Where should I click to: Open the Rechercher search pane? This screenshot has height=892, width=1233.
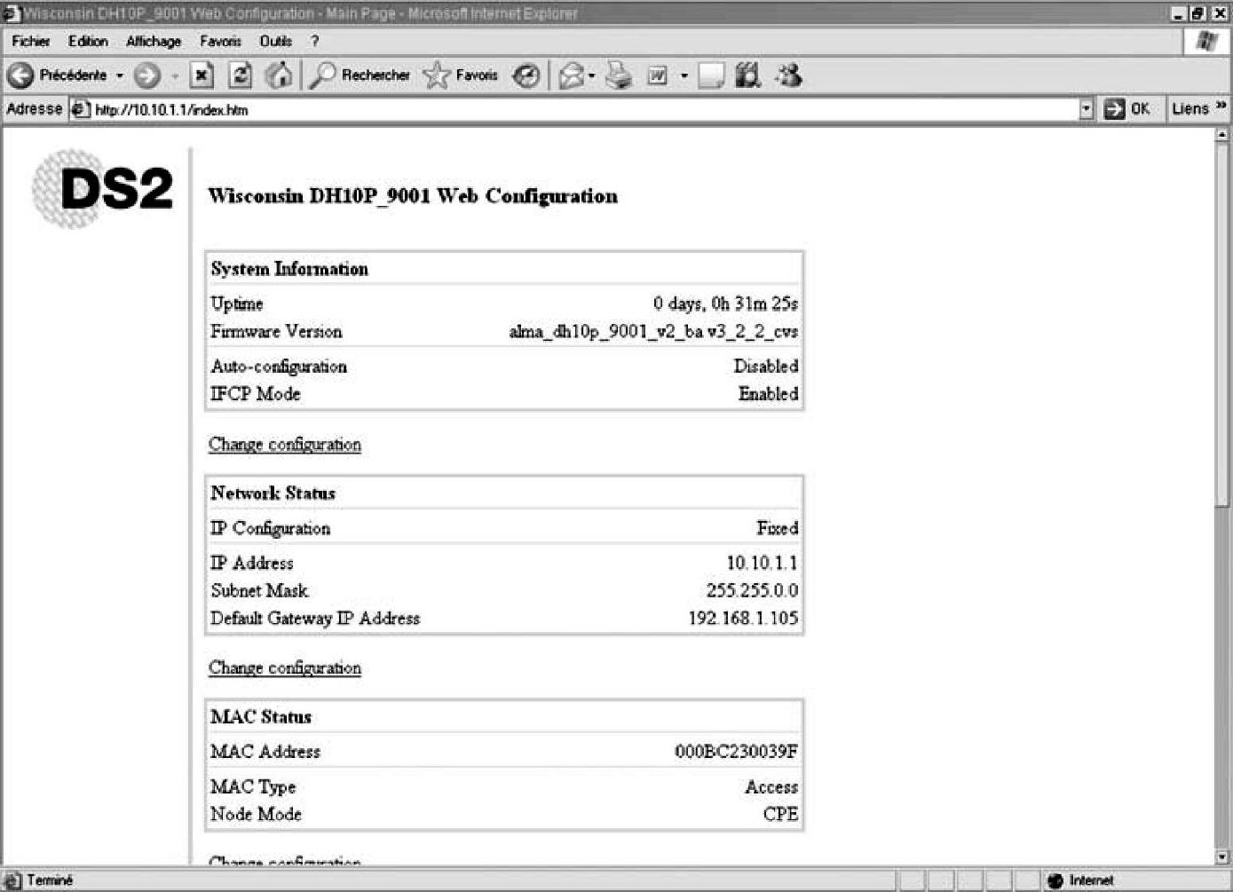click(x=360, y=75)
